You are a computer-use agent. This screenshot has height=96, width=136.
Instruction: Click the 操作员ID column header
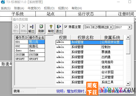coord(22,38)
